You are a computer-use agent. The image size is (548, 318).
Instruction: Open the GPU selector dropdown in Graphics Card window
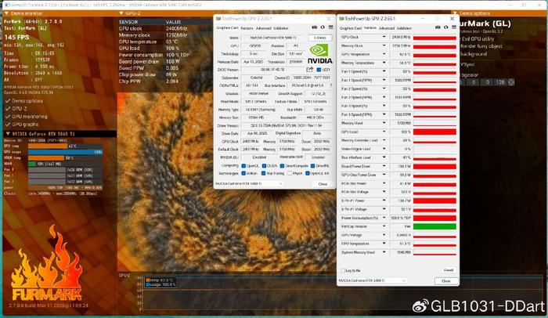pyautogui.click(x=249, y=183)
